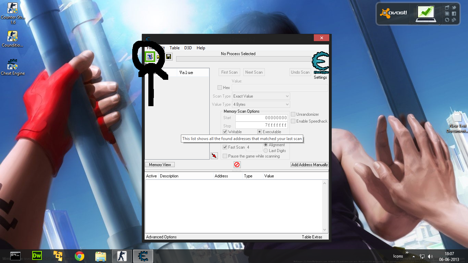Toggle the Executable checkbox
The width and height of the screenshot is (468, 263).
click(260, 132)
